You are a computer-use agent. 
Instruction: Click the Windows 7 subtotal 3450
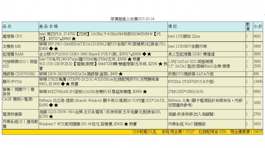coord(257,124)
